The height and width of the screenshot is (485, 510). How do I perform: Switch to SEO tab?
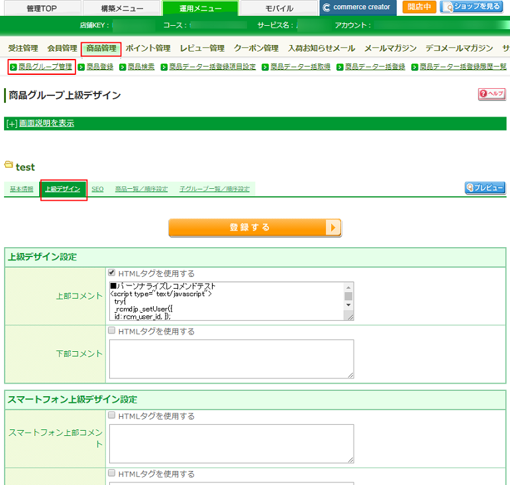[97, 189]
